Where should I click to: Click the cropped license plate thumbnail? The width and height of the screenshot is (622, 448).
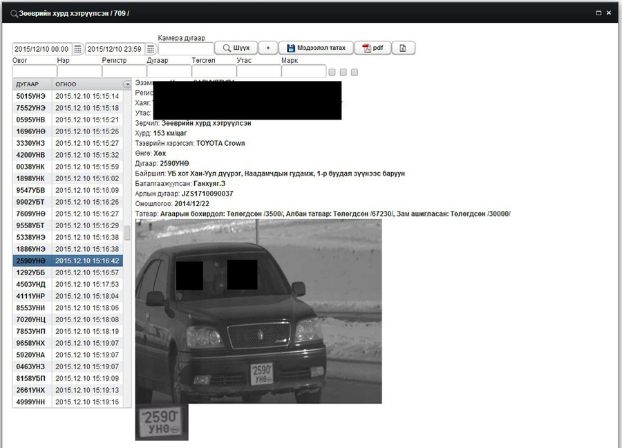[x=162, y=422]
